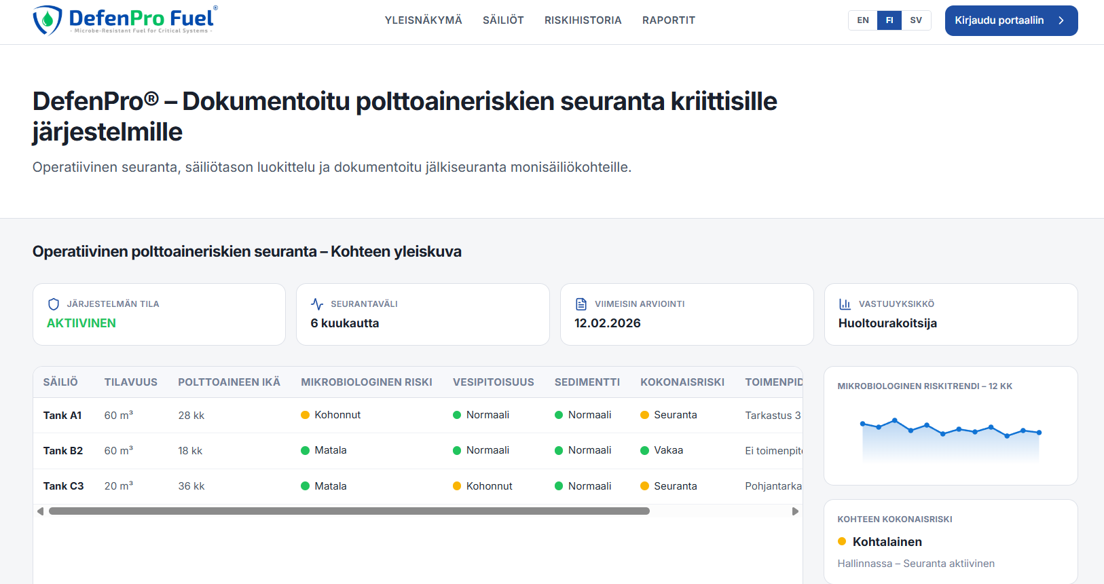1104x584 pixels.
Task: Click Tank C3 volume 20 m³
Action: 119,486
